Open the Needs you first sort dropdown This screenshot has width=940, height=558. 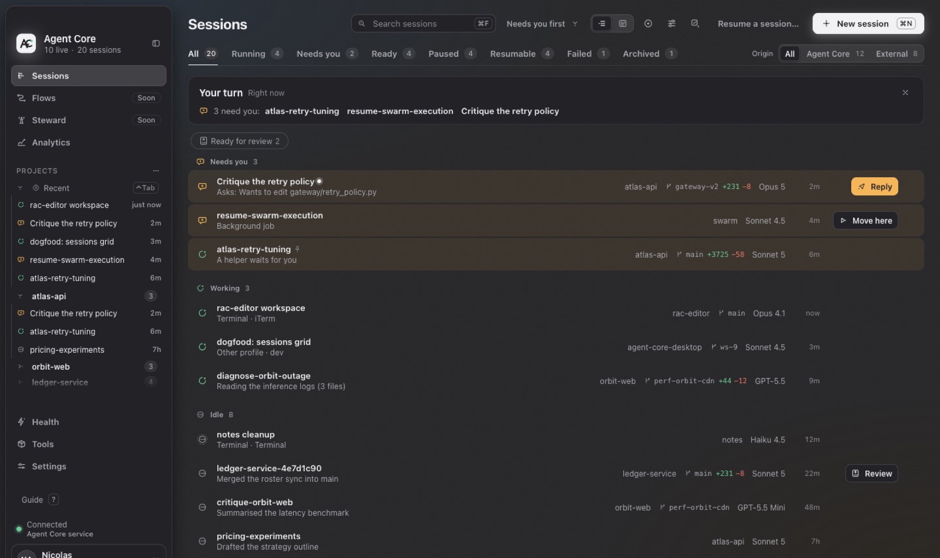point(542,24)
